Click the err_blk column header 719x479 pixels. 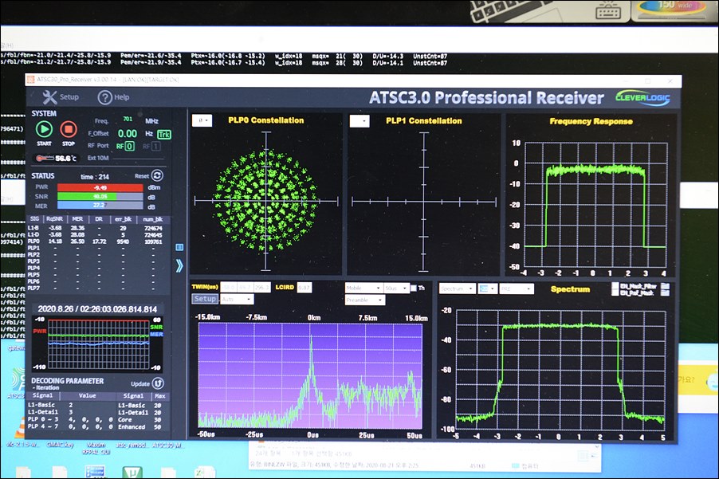pyautogui.click(x=123, y=219)
